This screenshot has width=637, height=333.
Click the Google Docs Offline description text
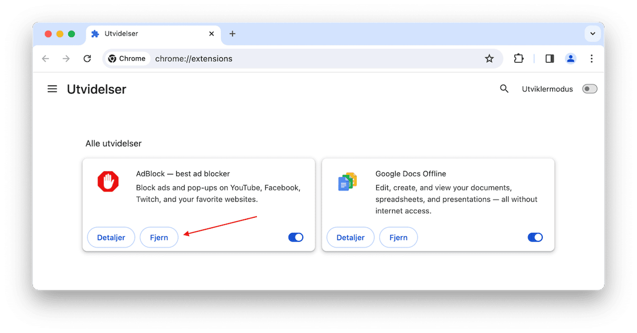pyautogui.click(x=456, y=199)
